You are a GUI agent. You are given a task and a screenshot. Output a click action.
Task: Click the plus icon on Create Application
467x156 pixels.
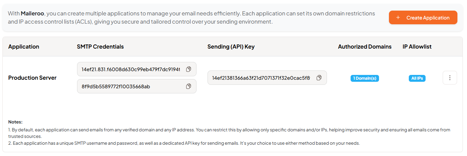click(x=398, y=17)
